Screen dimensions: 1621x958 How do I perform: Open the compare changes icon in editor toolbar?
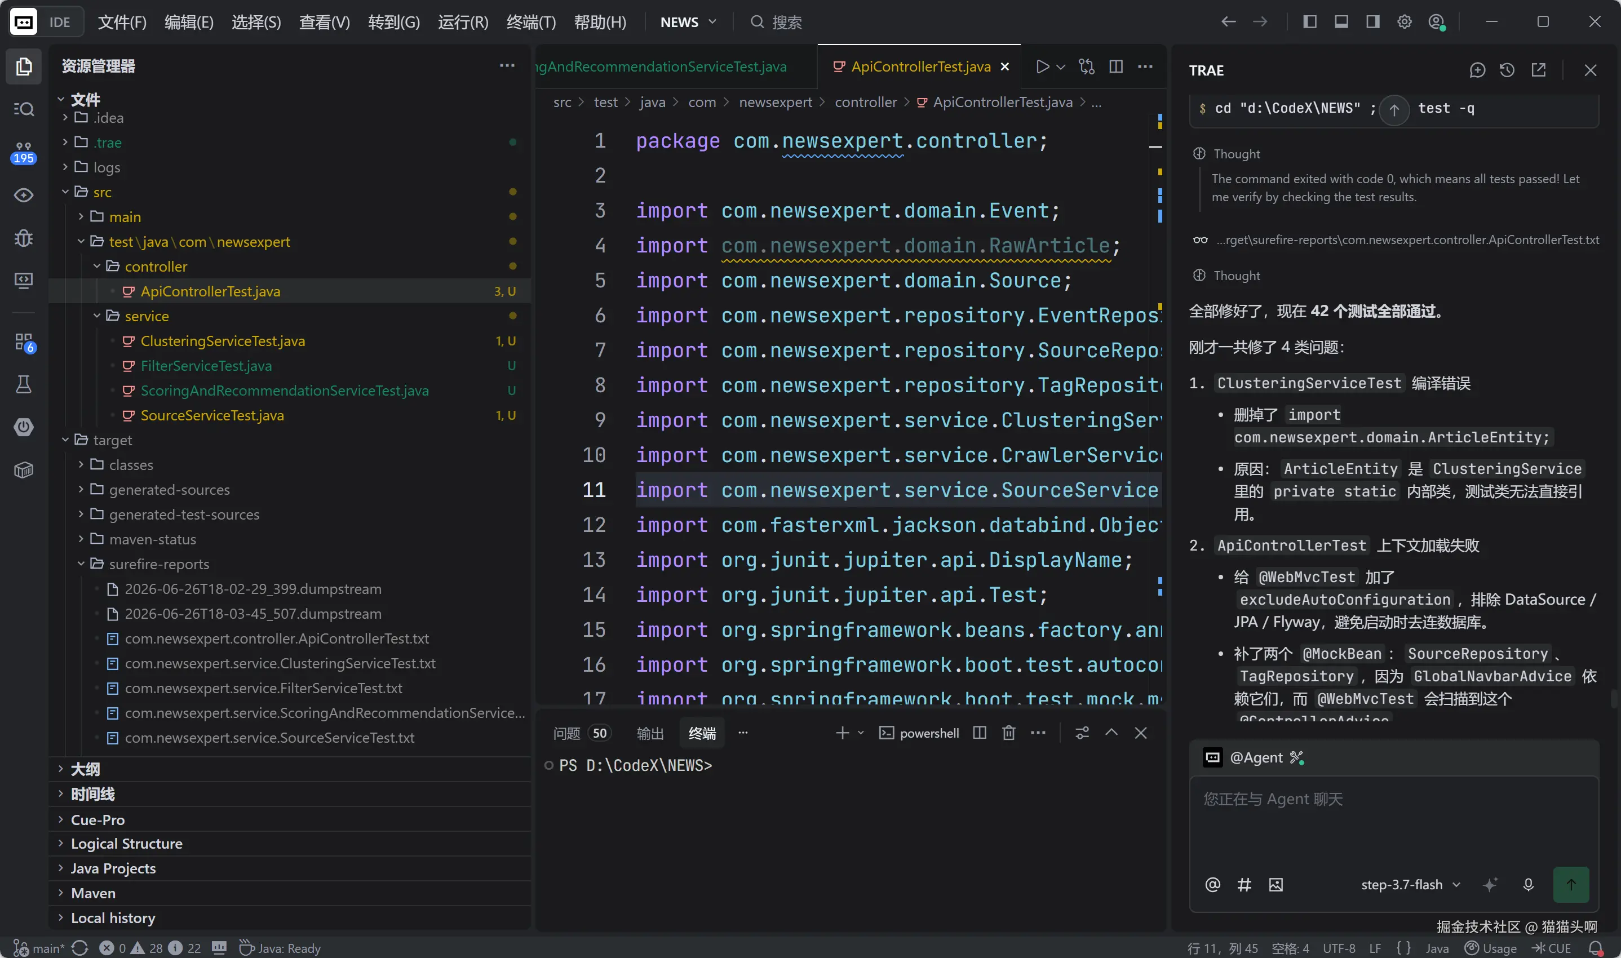click(x=1087, y=66)
